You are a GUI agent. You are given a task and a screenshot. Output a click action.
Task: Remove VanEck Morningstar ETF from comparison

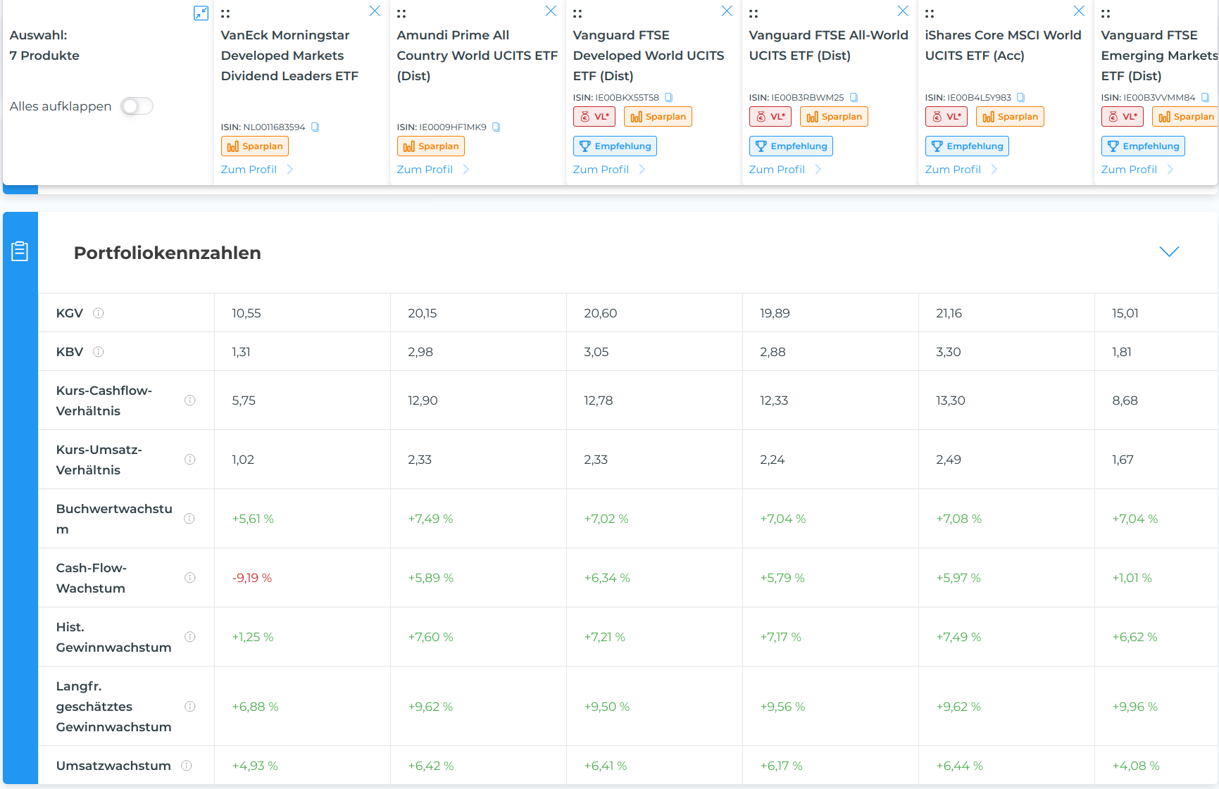(375, 11)
